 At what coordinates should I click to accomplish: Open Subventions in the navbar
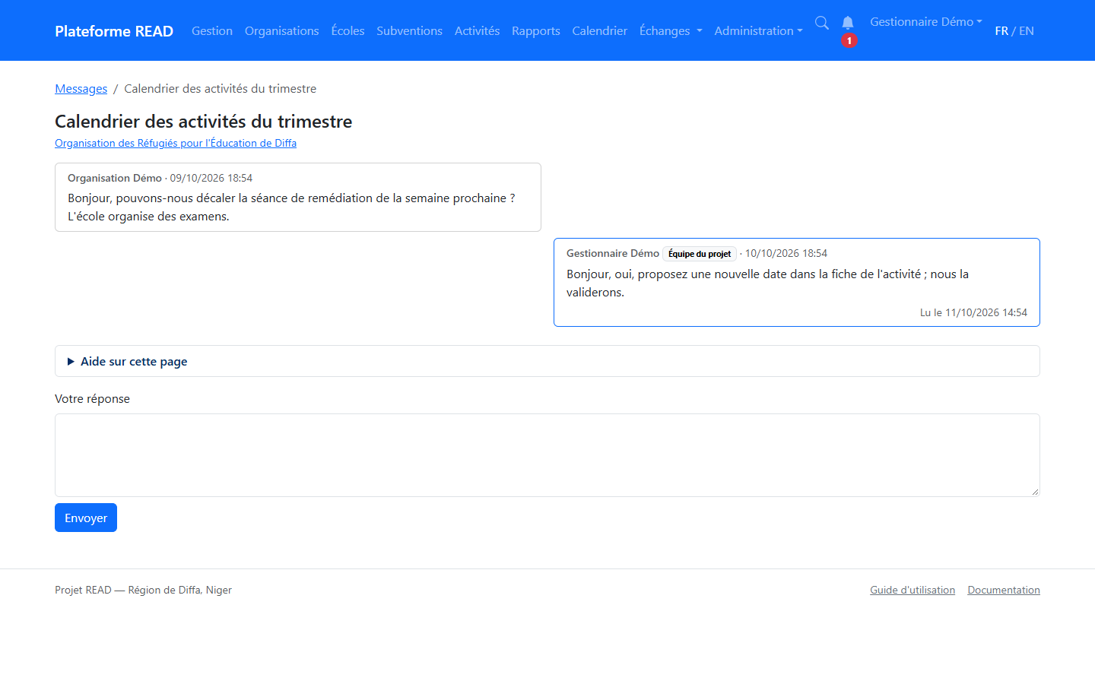[x=409, y=31]
